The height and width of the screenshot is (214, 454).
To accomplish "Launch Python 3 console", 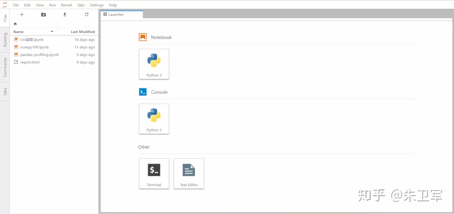I will pos(154,119).
